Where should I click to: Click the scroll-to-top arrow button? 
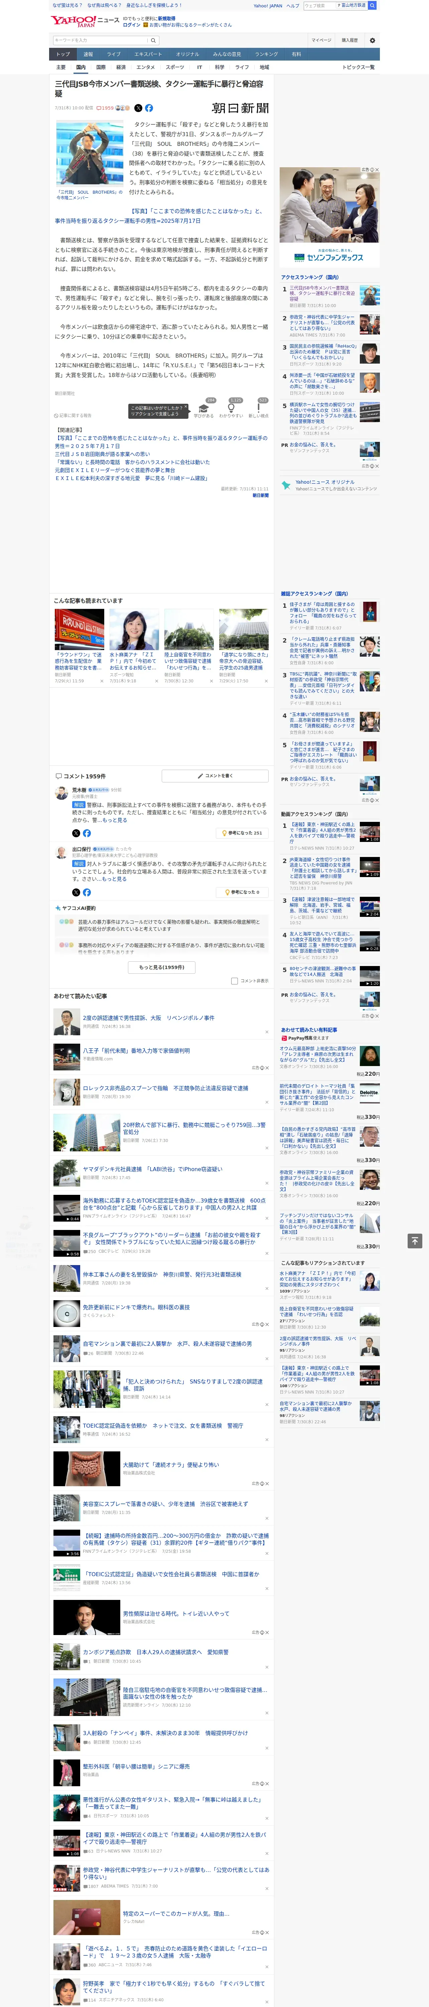pyautogui.click(x=415, y=1241)
